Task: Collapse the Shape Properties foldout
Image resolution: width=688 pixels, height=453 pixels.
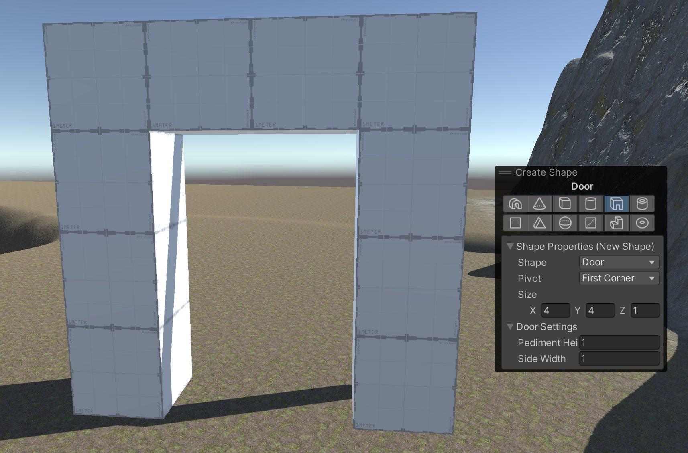Action: tap(510, 246)
